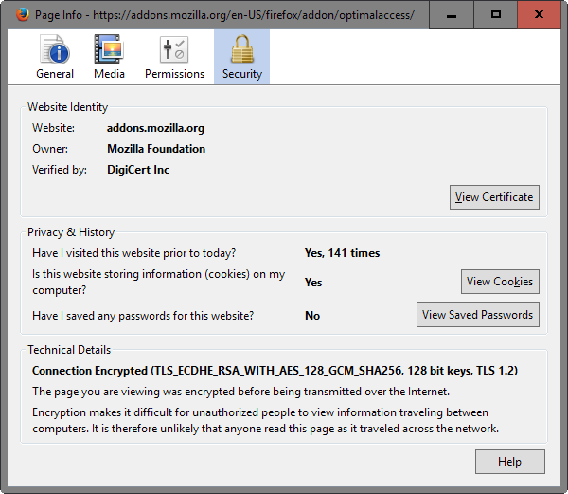Select the Security tab label
Viewport: 568px width, 494px height.
(x=242, y=74)
